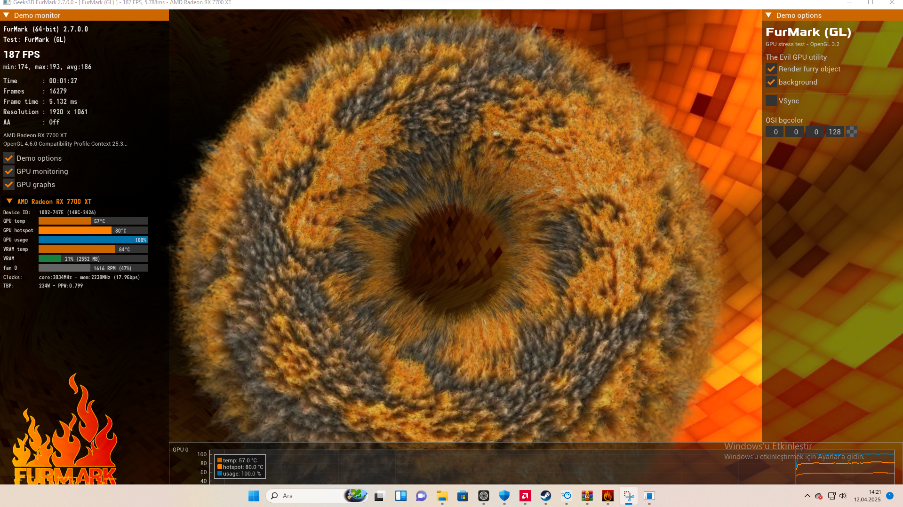Open the blue window app at taskbar end

[x=649, y=496]
